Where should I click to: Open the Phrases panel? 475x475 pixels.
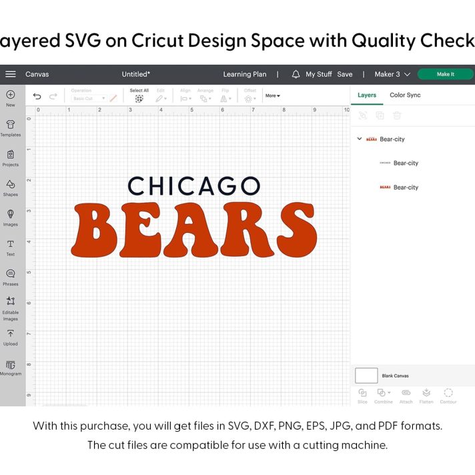[x=11, y=278]
